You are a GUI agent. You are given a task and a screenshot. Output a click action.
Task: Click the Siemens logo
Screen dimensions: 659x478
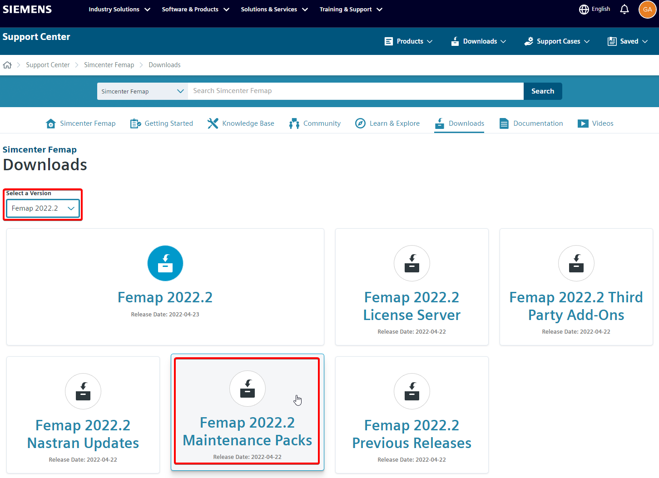point(27,9)
